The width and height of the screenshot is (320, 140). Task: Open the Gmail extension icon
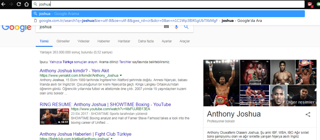310,4
